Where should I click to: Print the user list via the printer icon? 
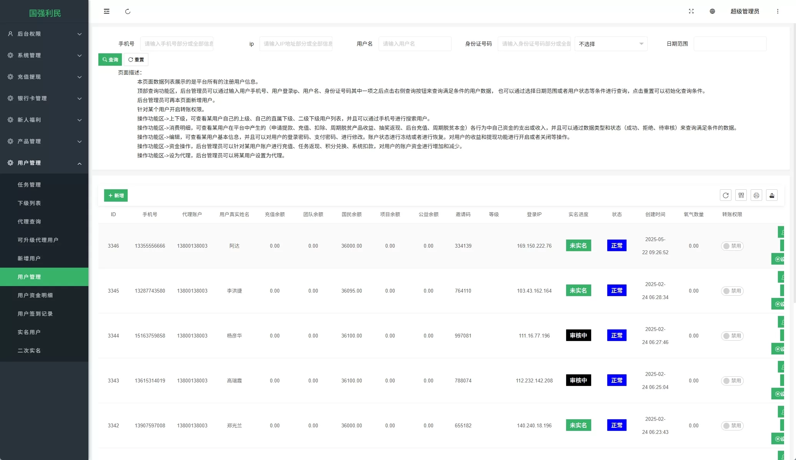click(756, 195)
